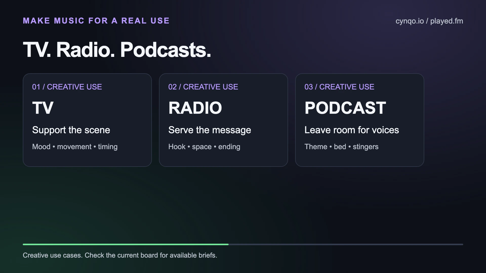Viewport: 486px width, 273px height.
Task: Click the large 'TV' card heading
Action: tap(43, 108)
